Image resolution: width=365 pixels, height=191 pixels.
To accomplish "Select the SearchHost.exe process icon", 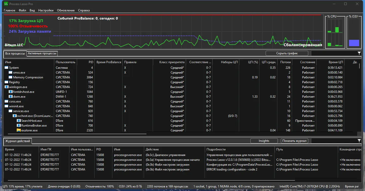I will coord(19,121).
